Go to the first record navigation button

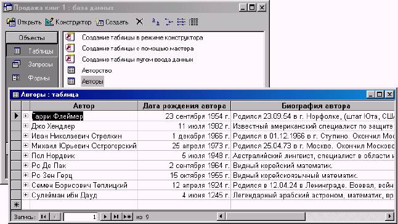pyautogui.click(x=44, y=217)
